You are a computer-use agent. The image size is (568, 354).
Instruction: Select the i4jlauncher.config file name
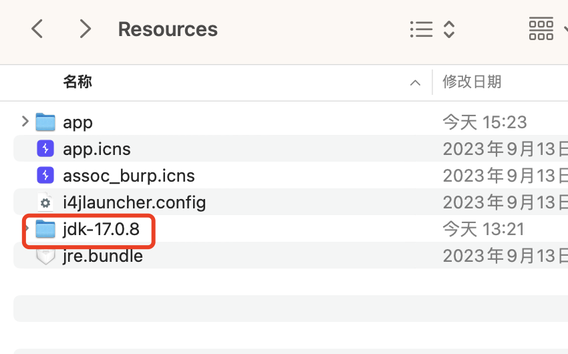134,202
